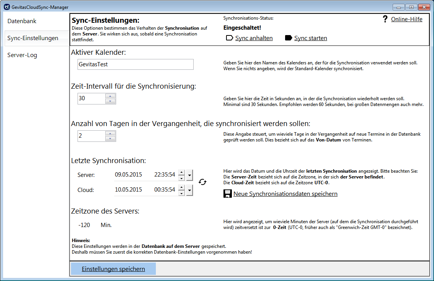Focus the Aktiver Kalender text field

135,64
